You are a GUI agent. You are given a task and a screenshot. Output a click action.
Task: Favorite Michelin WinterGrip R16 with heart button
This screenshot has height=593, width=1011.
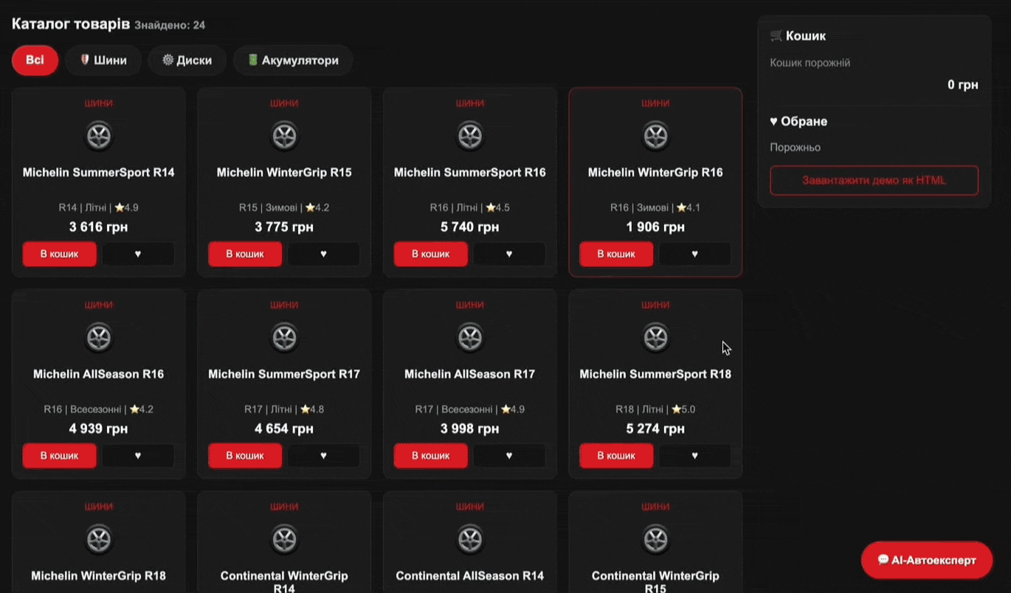point(694,254)
